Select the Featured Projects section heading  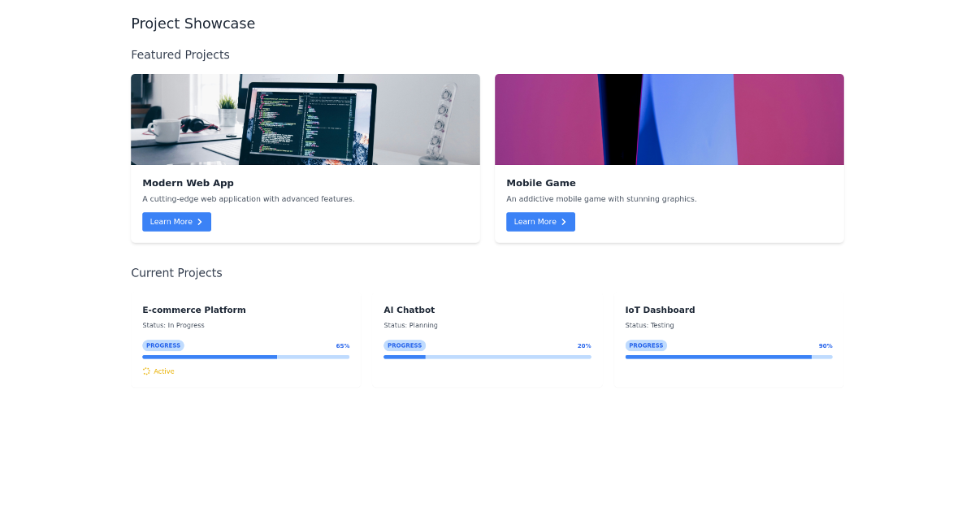(x=180, y=54)
